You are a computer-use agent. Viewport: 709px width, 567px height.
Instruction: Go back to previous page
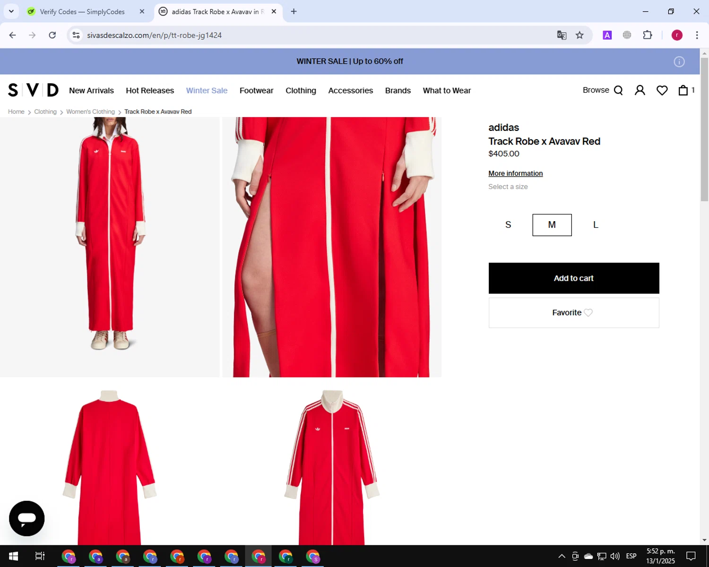point(13,35)
